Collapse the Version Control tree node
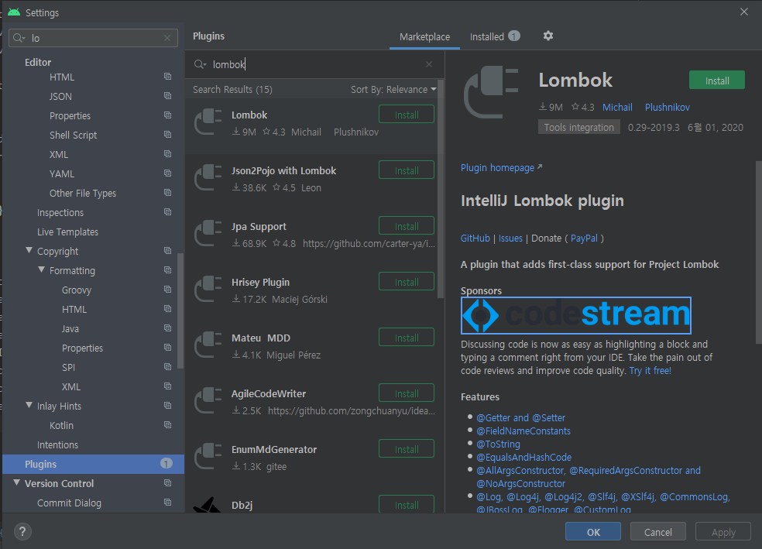762x549 pixels. (17, 482)
